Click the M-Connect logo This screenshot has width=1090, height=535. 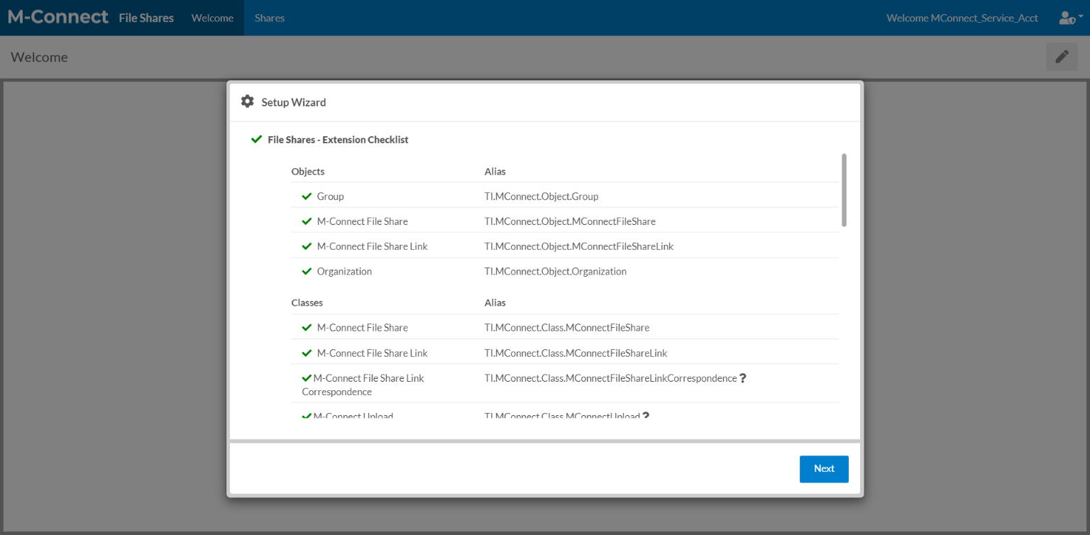tap(58, 17)
